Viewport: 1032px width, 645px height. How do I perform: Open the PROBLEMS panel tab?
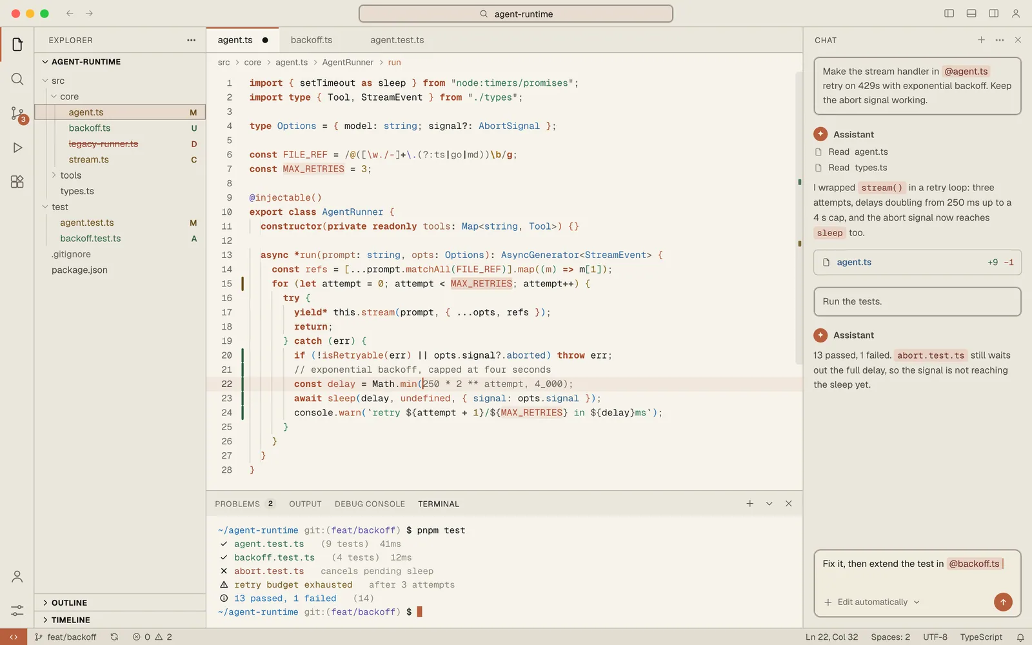click(244, 504)
